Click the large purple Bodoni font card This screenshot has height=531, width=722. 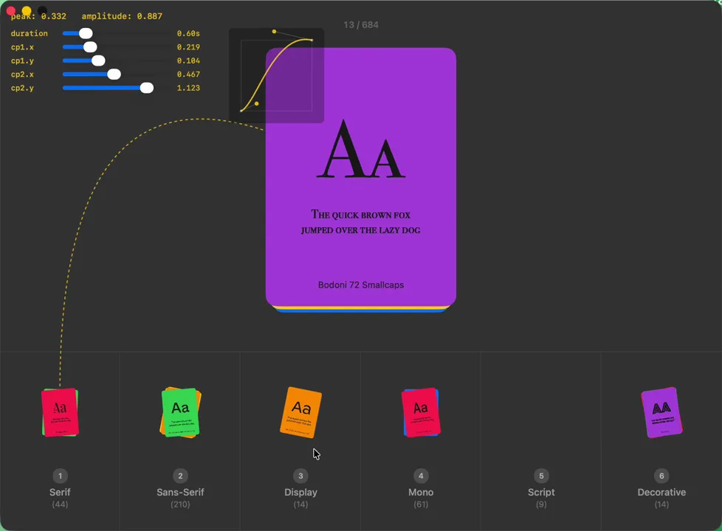tap(361, 177)
